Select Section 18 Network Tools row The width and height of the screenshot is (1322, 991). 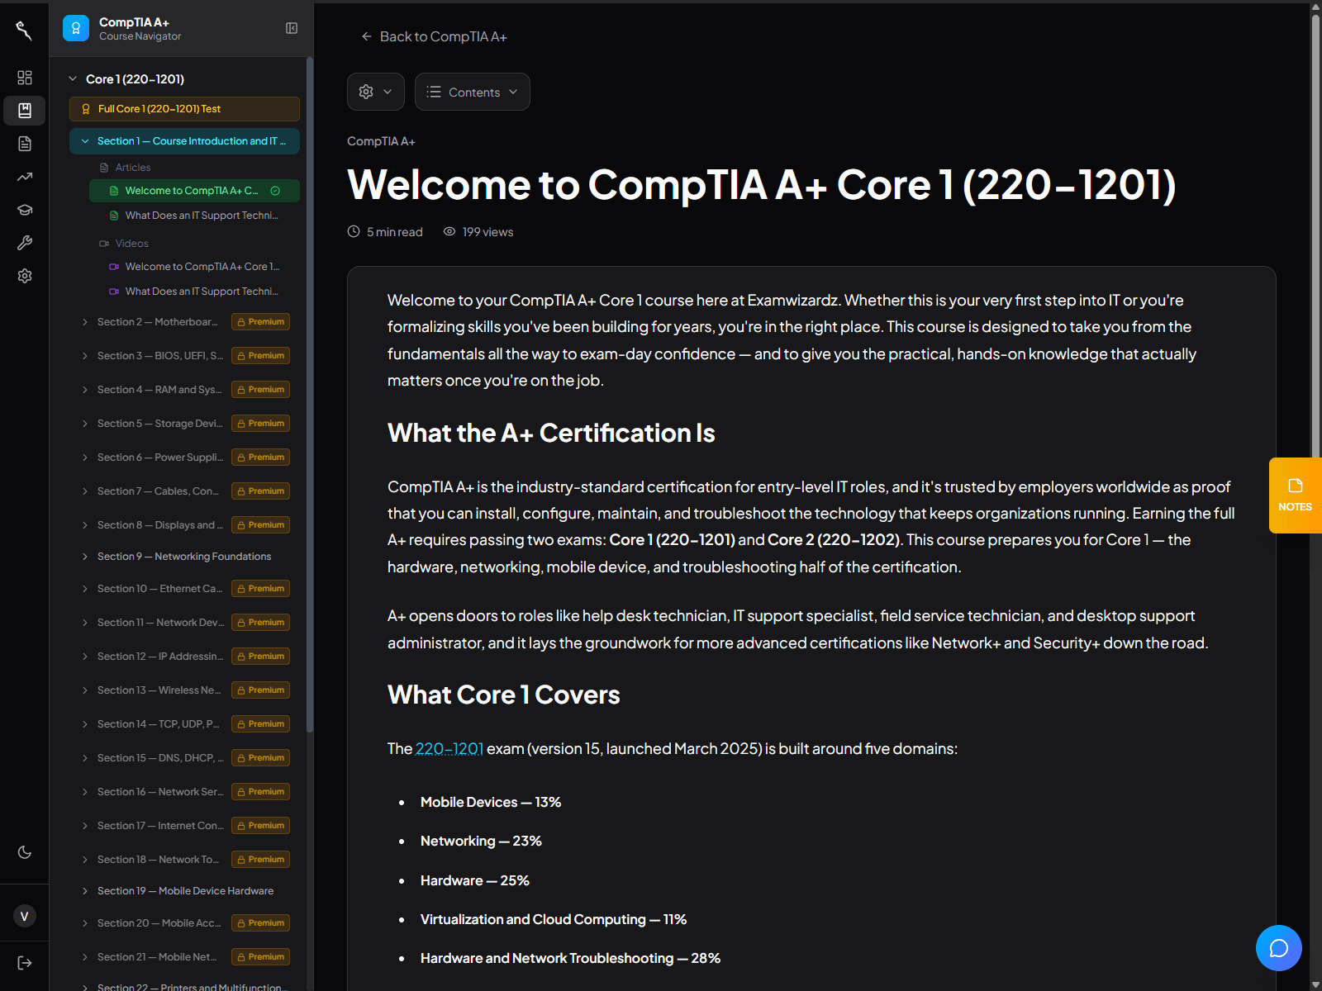[x=184, y=860]
